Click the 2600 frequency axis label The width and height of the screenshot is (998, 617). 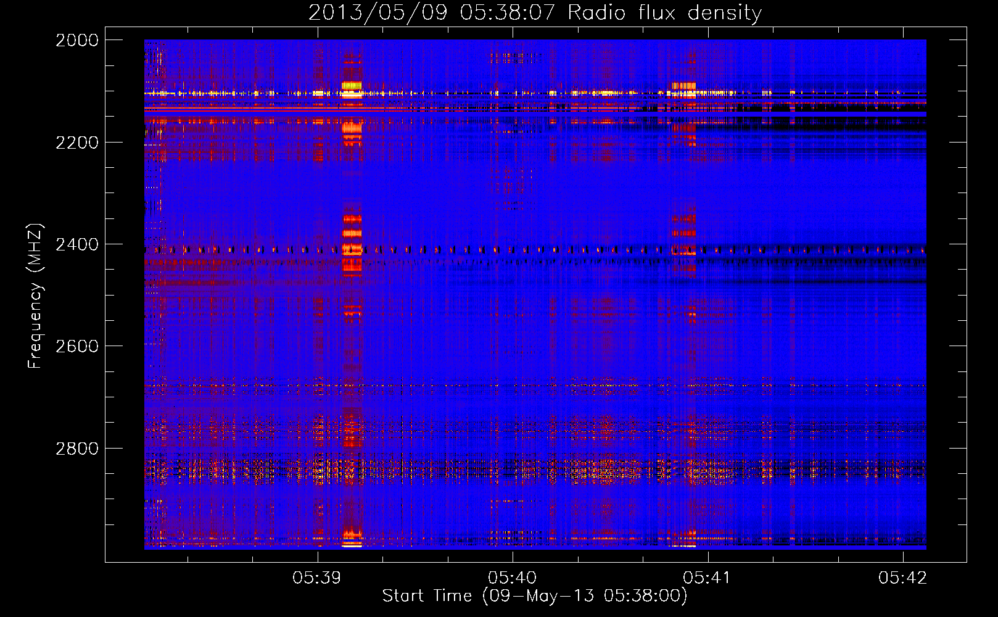point(77,346)
